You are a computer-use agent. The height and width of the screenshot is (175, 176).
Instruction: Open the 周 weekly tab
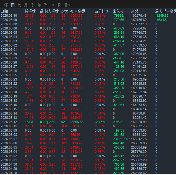(x=19, y=5)
